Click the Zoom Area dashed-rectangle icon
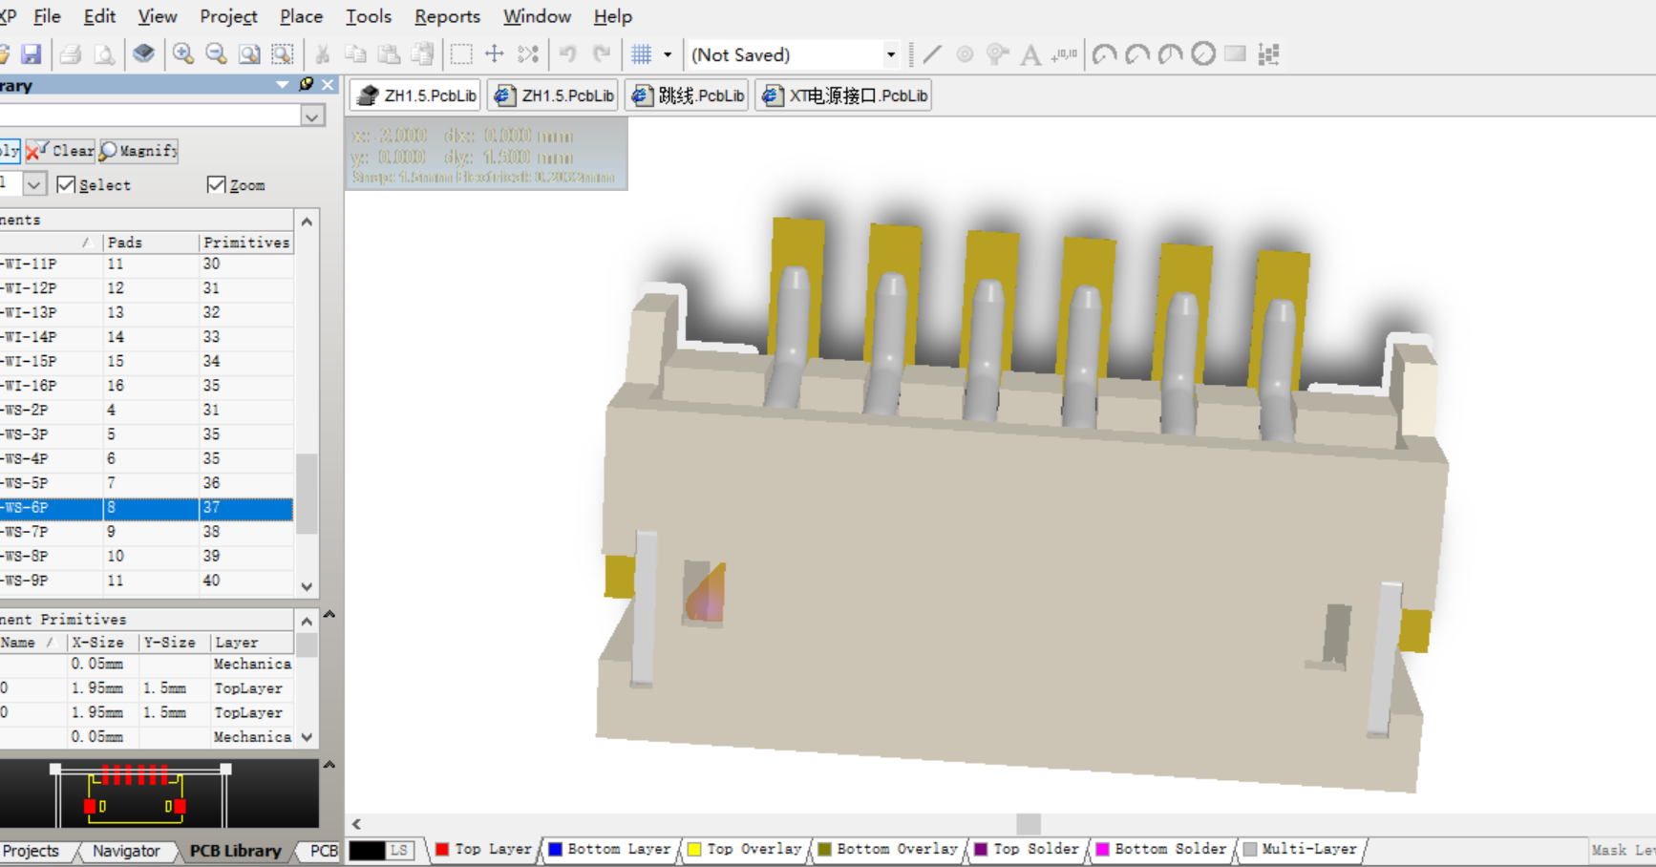1656x867 pixels. 282,54
